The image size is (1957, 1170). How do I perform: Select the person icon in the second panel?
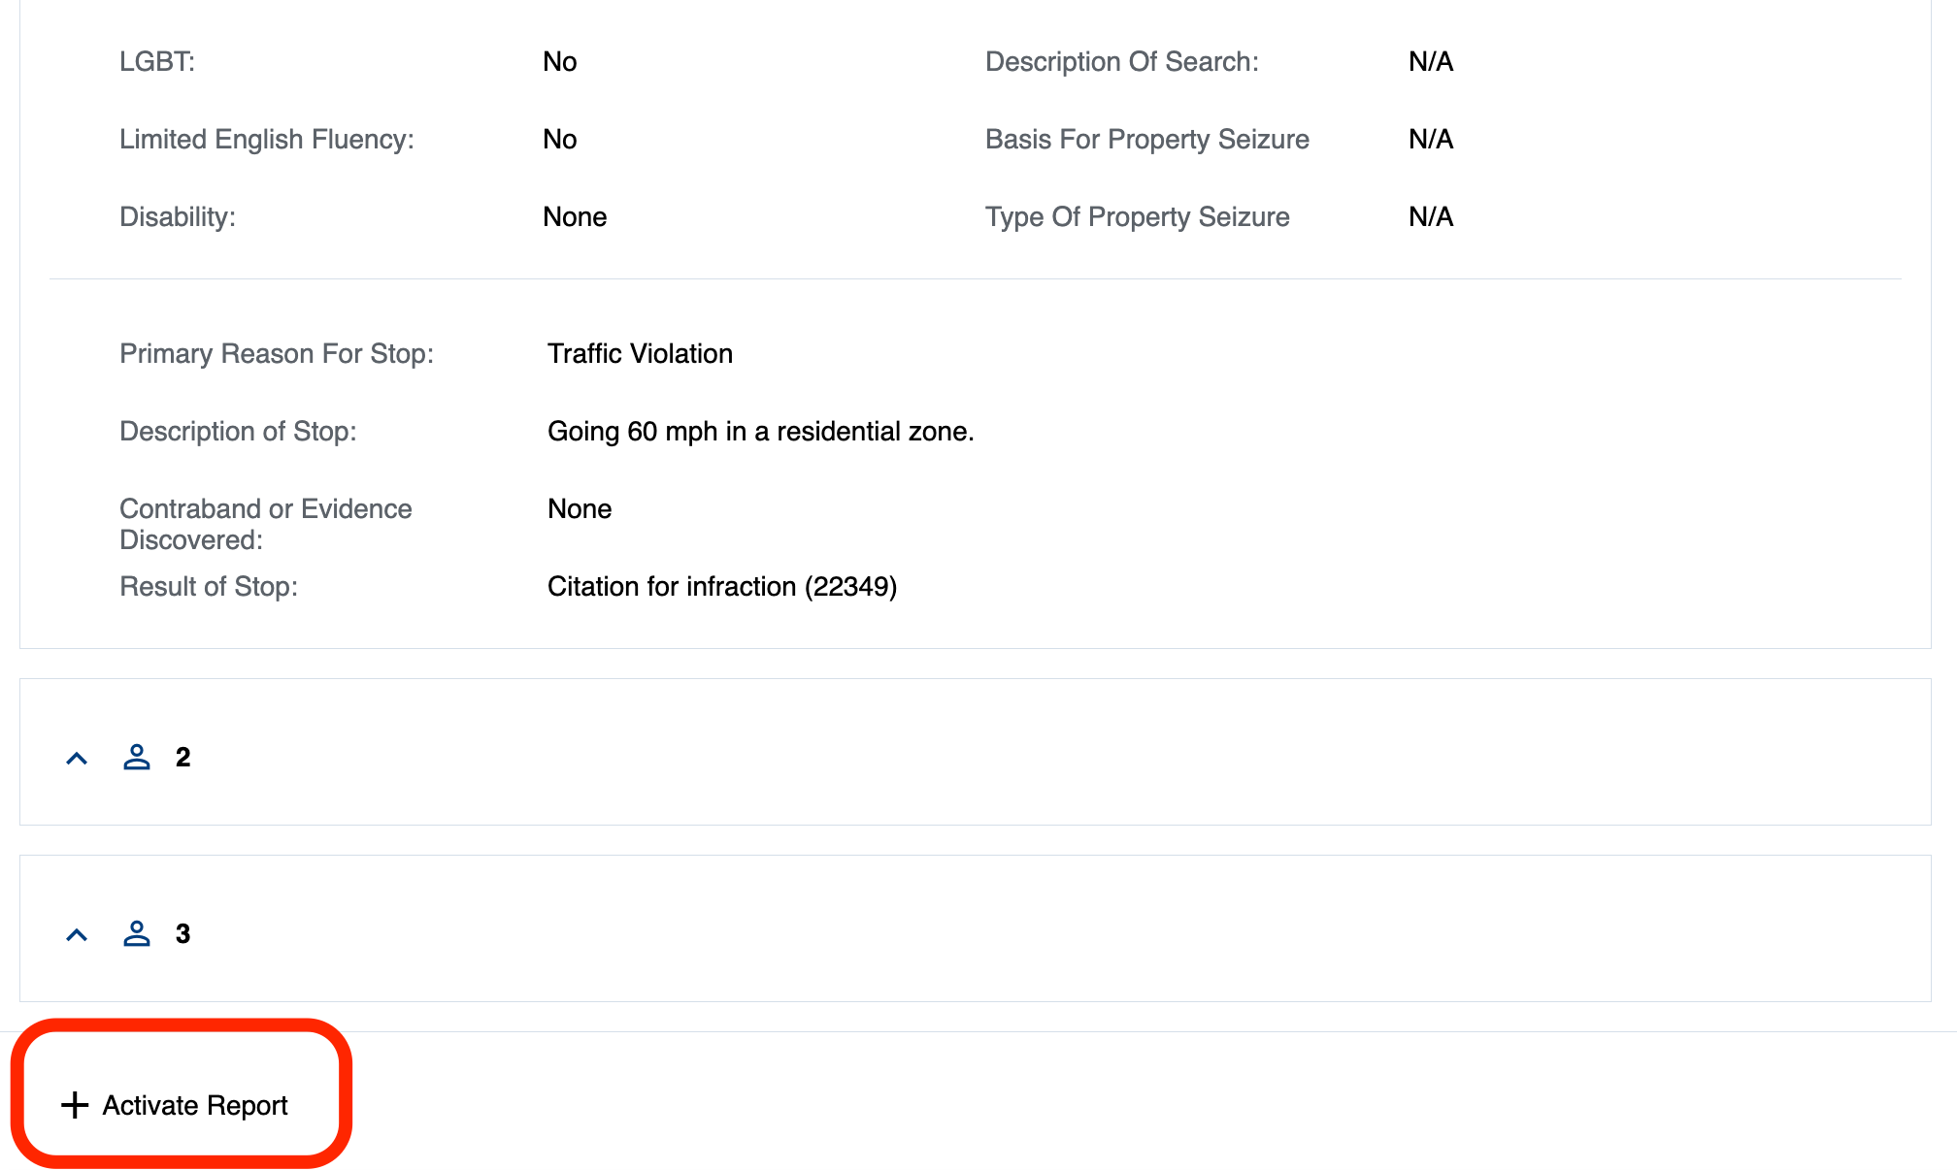click(137, 758)
